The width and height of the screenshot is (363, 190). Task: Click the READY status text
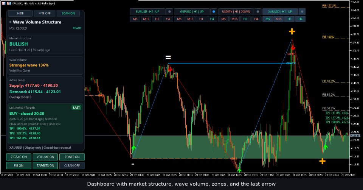[77, 28]
